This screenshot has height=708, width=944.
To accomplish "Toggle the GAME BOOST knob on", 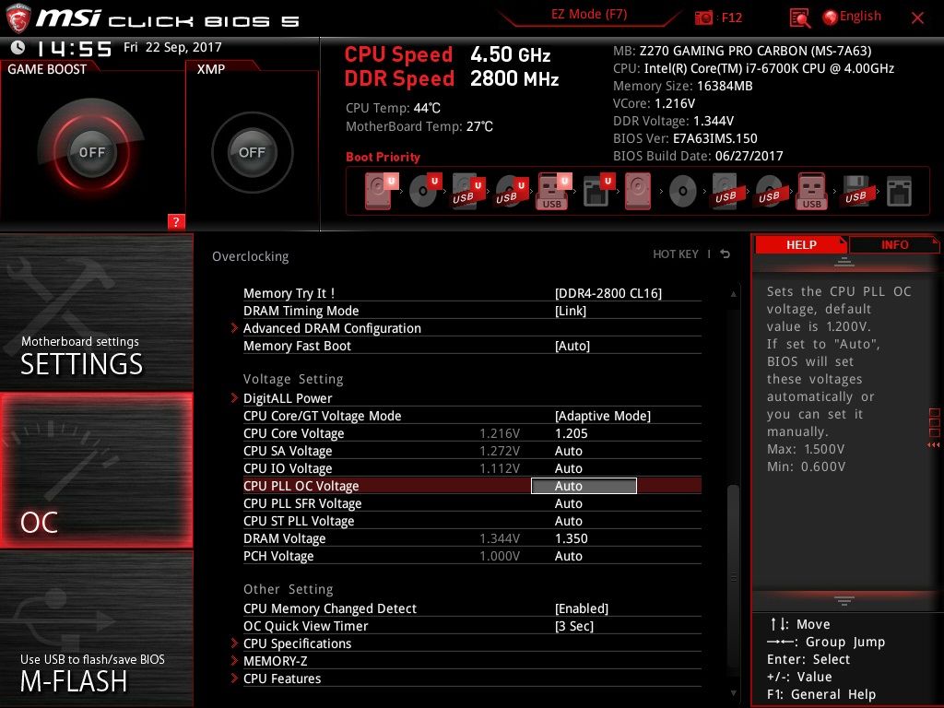I will click(x=91, y=152).
